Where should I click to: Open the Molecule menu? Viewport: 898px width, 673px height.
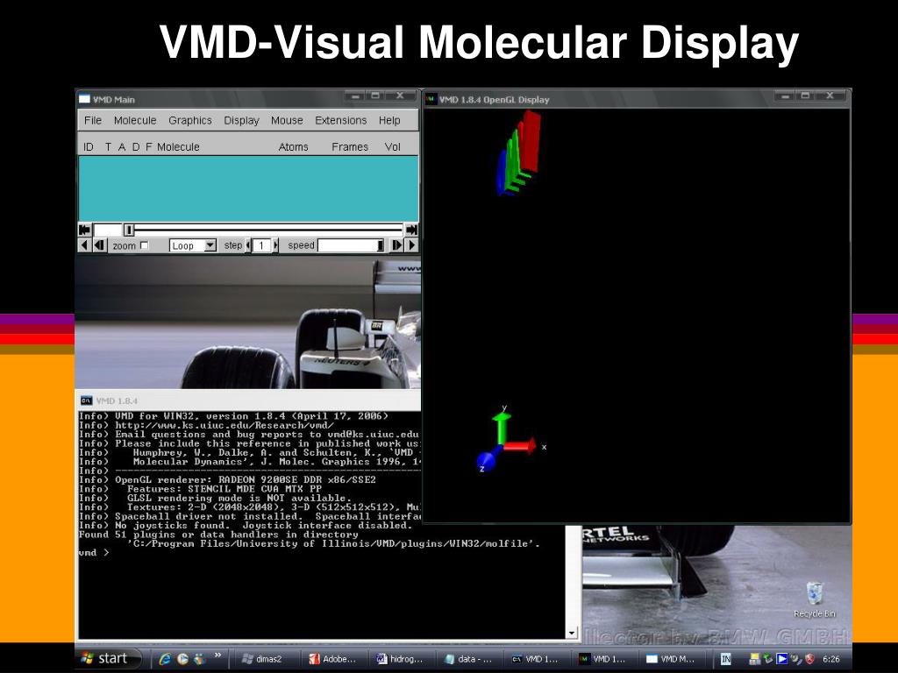(x=135, y=120)
